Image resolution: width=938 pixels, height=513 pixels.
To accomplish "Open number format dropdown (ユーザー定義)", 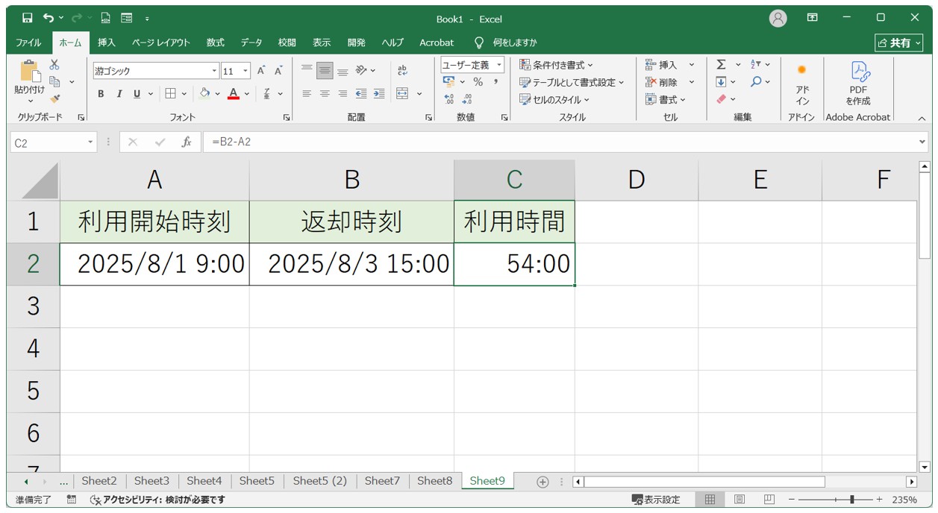I will [x=499, y=65].
